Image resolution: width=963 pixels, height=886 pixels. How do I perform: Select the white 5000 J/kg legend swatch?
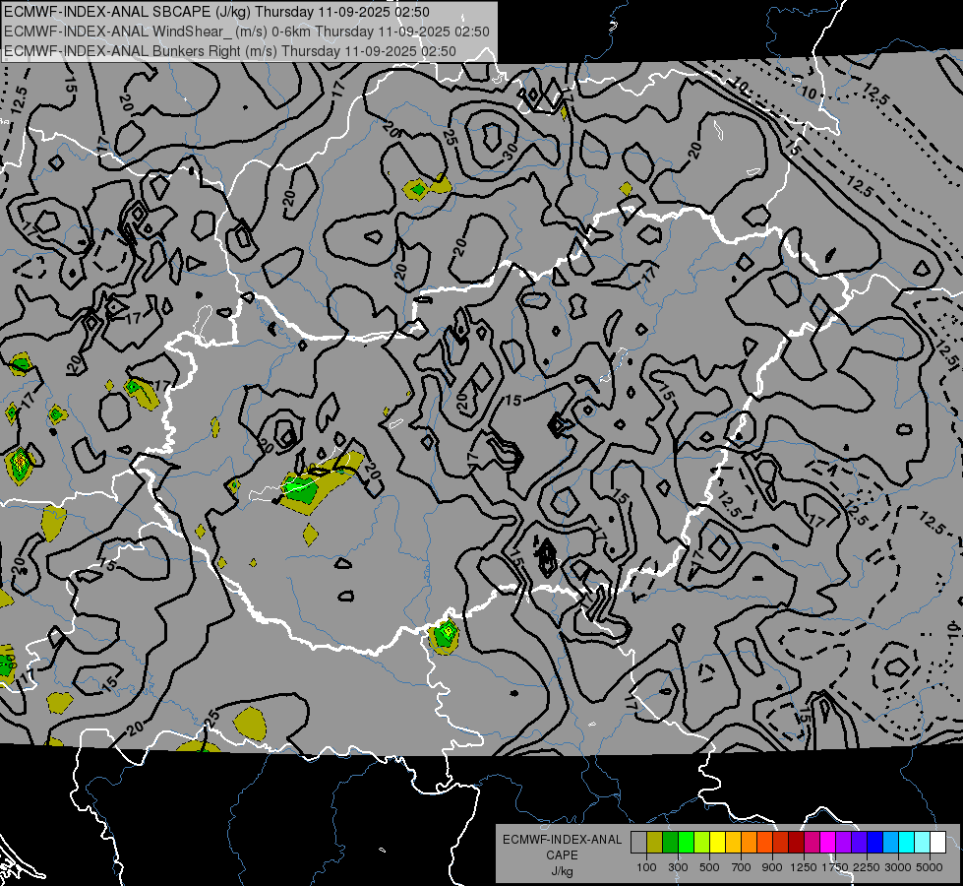point(937,842)
